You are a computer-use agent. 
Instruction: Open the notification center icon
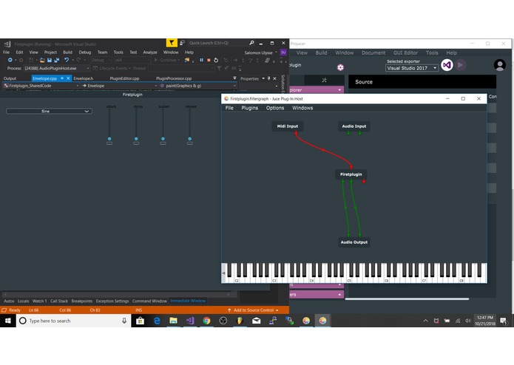coord(503,321)
